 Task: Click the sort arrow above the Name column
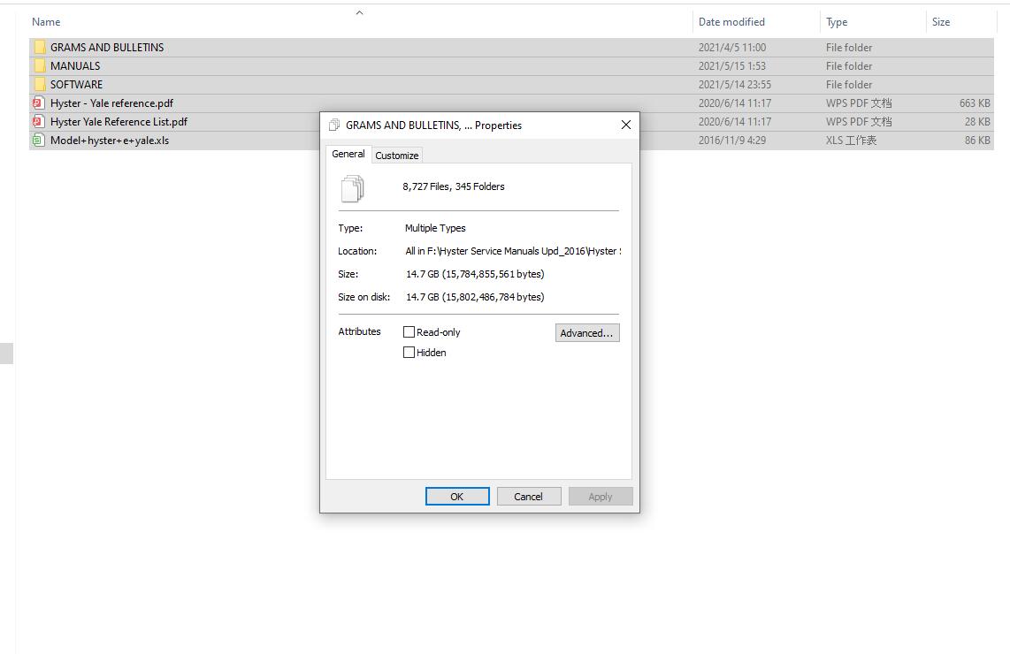point(359,12)
